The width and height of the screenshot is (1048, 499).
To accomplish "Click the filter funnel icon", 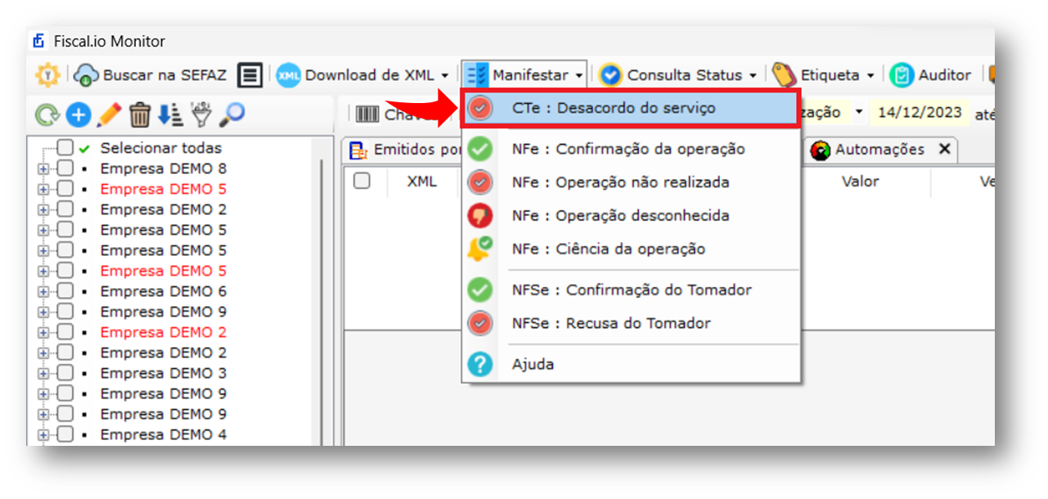I will pyautogui.click(x=202, y=115).
